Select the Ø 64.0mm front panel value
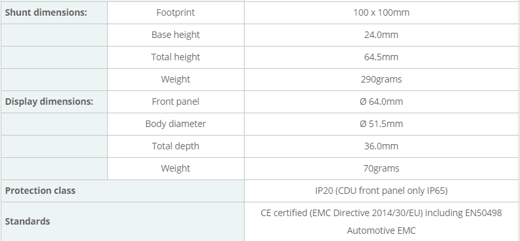The height and width of the screenshot is (241, 520). [381, 102]
